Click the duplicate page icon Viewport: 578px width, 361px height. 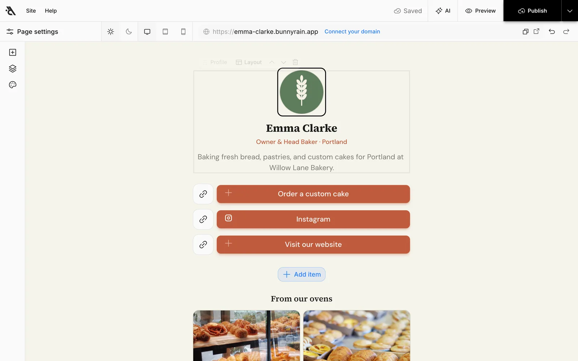click(526, 31)
